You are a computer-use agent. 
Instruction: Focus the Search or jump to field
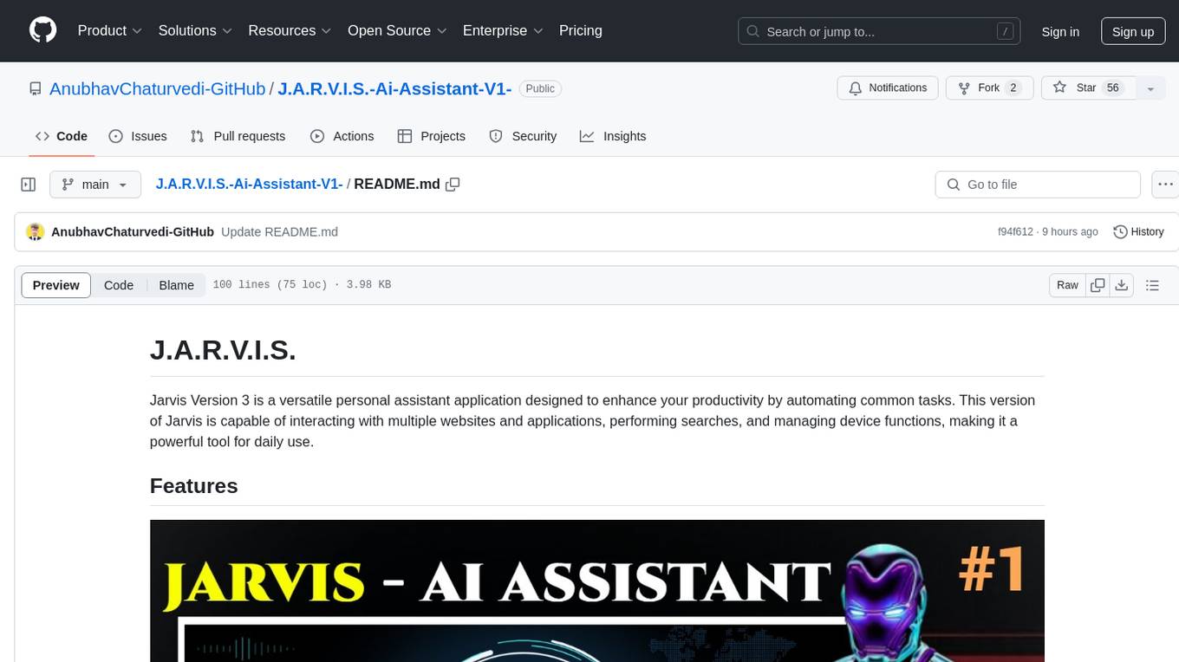pos(881,31)
